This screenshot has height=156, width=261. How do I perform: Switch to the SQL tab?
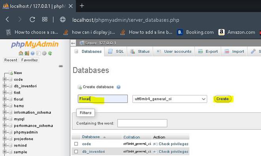pyautogui.click(x=116, y=51)
